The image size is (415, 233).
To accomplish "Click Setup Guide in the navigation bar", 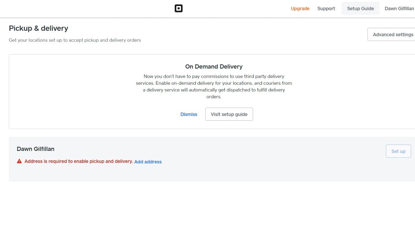I will (360, 8).
